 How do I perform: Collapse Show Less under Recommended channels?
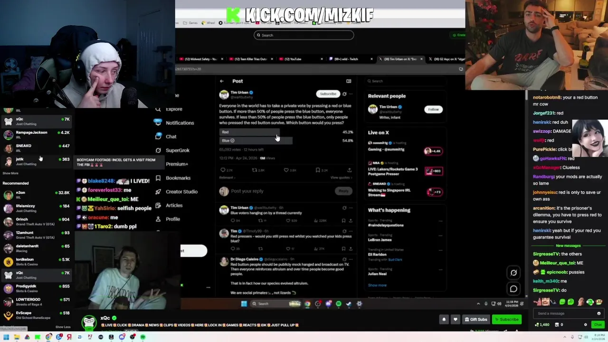(63, 327)
